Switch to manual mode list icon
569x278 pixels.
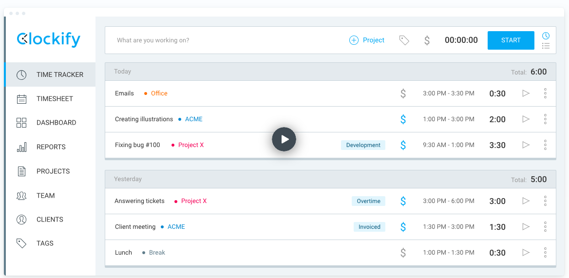(546, 46)
